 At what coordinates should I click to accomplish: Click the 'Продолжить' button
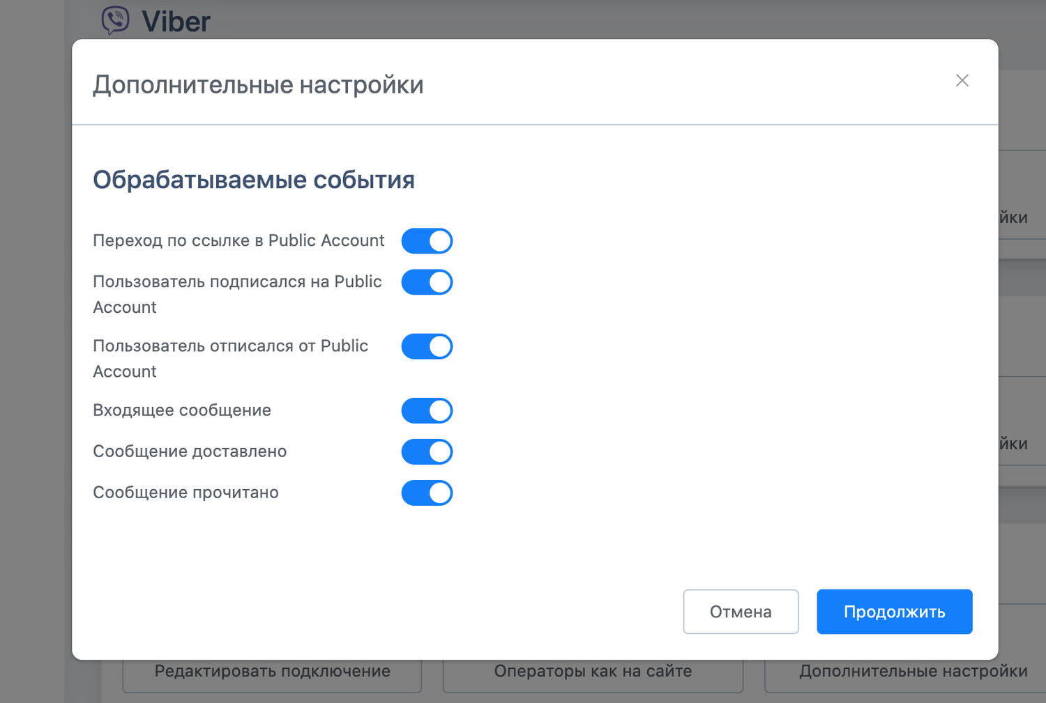pyautogui.click(x=895, y=612)
